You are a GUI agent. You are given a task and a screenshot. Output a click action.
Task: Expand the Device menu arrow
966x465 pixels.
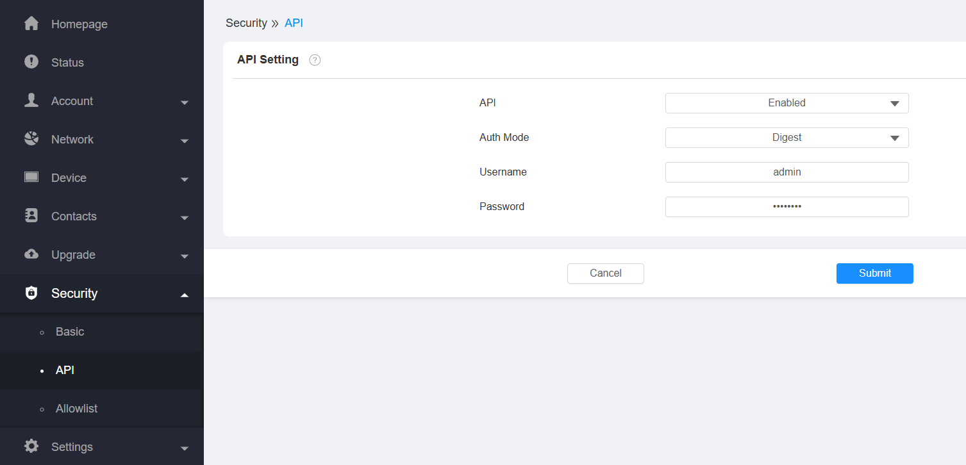tap(185, 179)
